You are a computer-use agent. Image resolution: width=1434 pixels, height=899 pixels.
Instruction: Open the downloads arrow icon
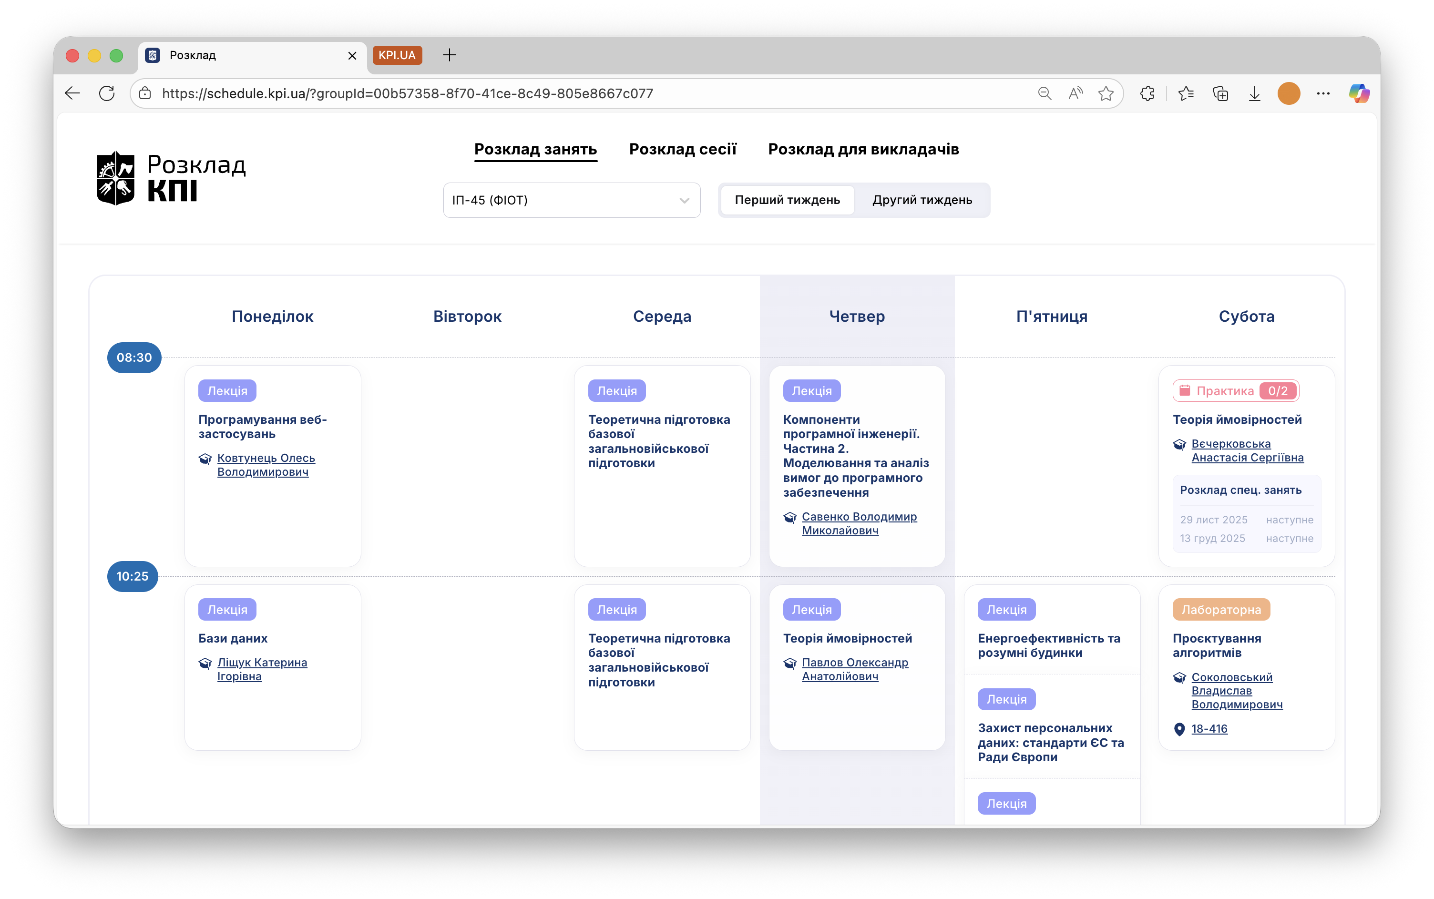click(x=1254, y=93)
